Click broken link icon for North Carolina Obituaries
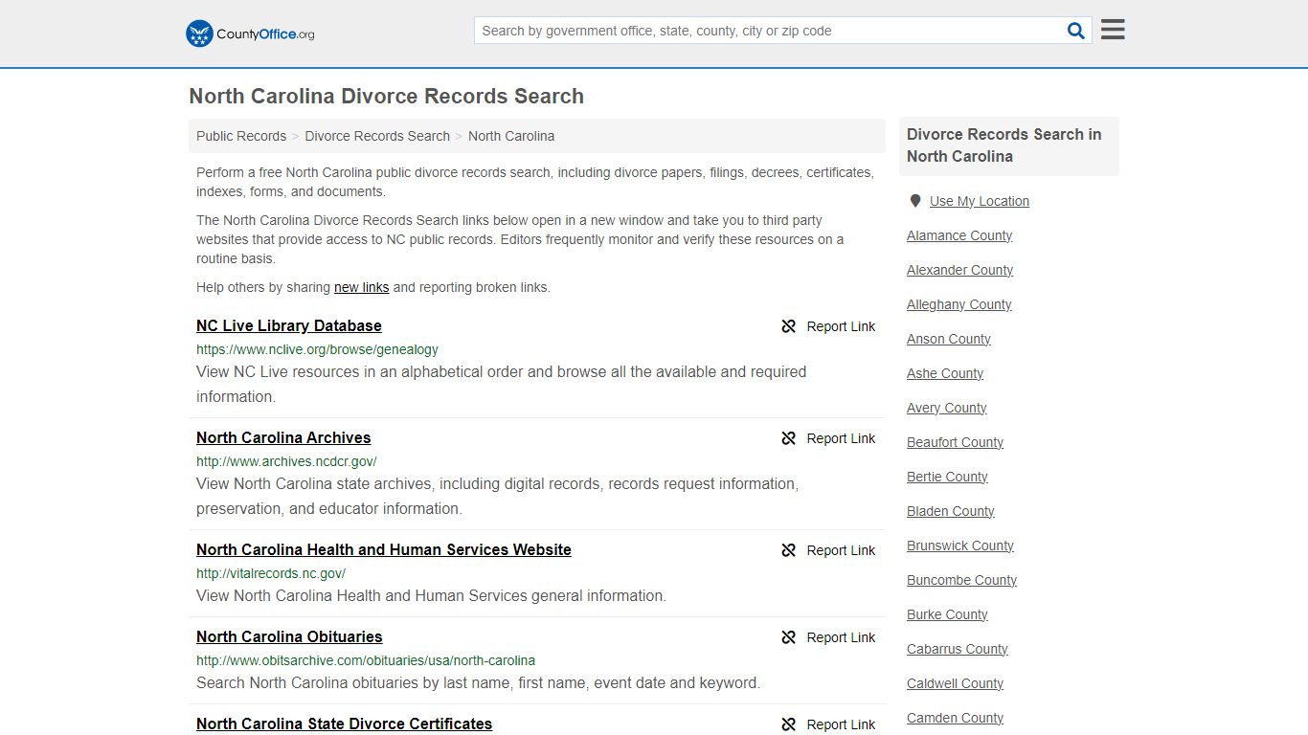 [x=789, y=637]
